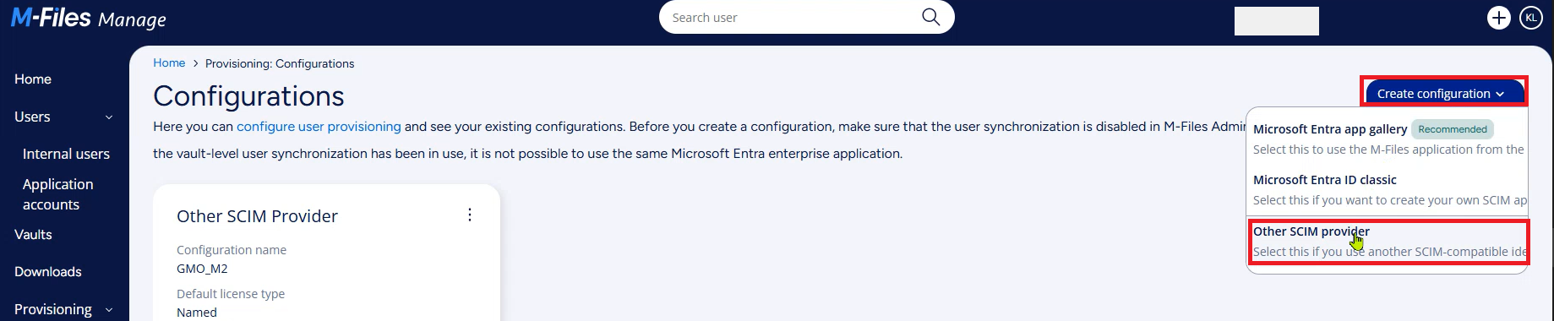Open the KL user profile avatar
The width and height of the screenshot is (1554, 321).
tap(1531, 18)
